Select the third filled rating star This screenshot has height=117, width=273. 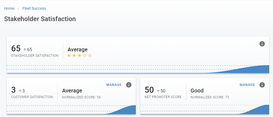pos(79,56)
